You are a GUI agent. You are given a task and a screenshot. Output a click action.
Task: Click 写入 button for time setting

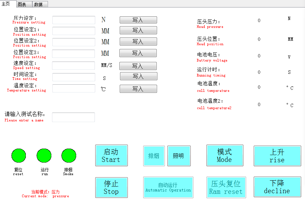point(138,76)
